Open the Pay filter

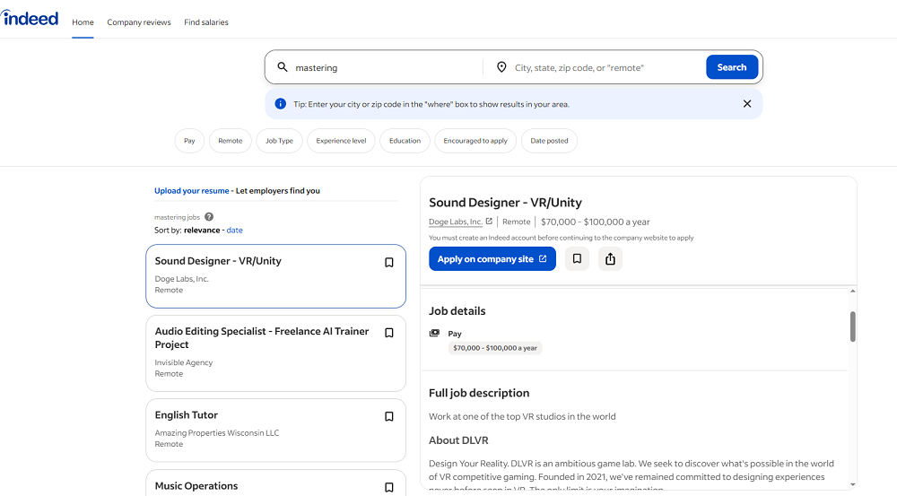[189, 141]
